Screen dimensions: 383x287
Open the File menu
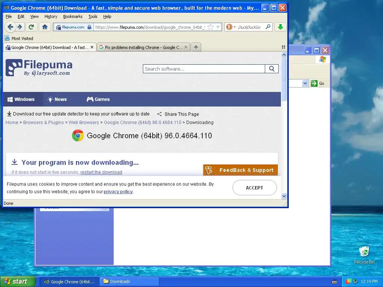9,16
